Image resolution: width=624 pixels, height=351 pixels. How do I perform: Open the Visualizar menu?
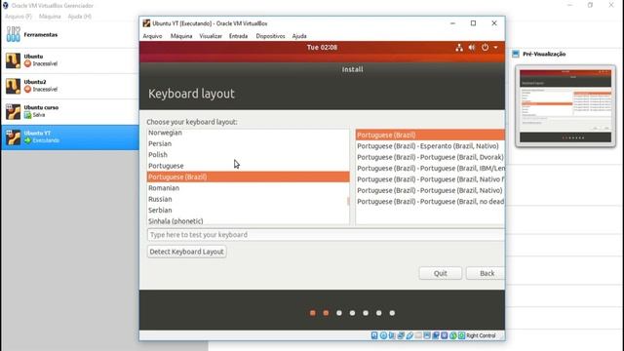tap(211, 36)
